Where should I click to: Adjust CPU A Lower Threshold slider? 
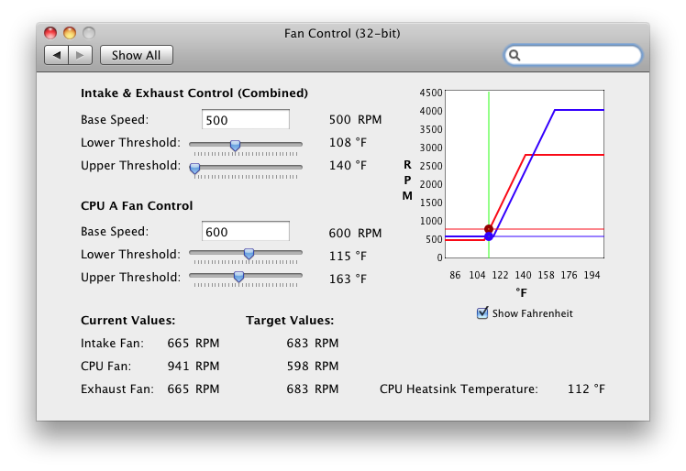[249, 254]
